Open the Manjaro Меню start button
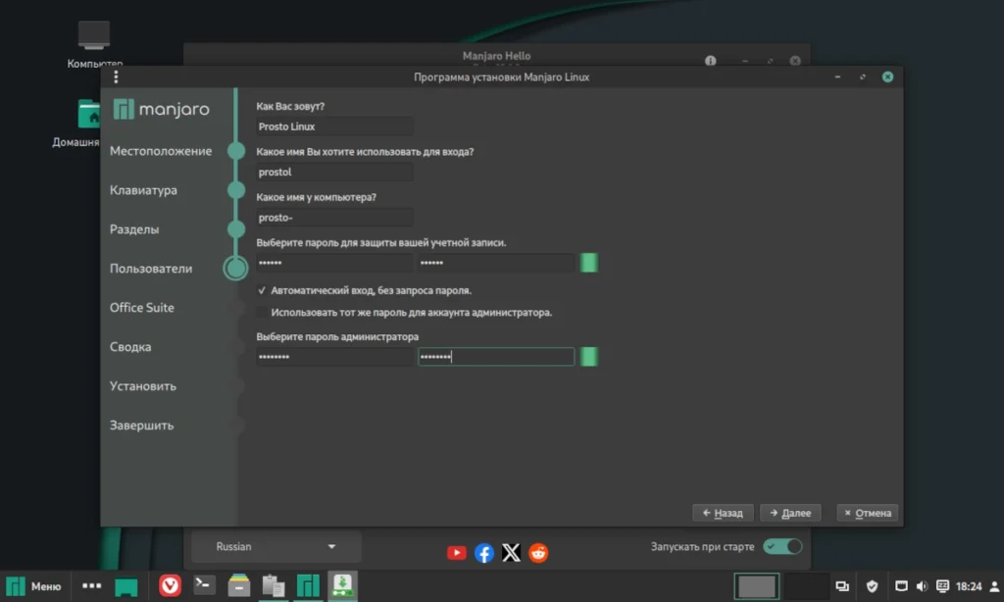The height and width of the screenshot is (602, 1004). pyautogui.click(x=34, y=586)
